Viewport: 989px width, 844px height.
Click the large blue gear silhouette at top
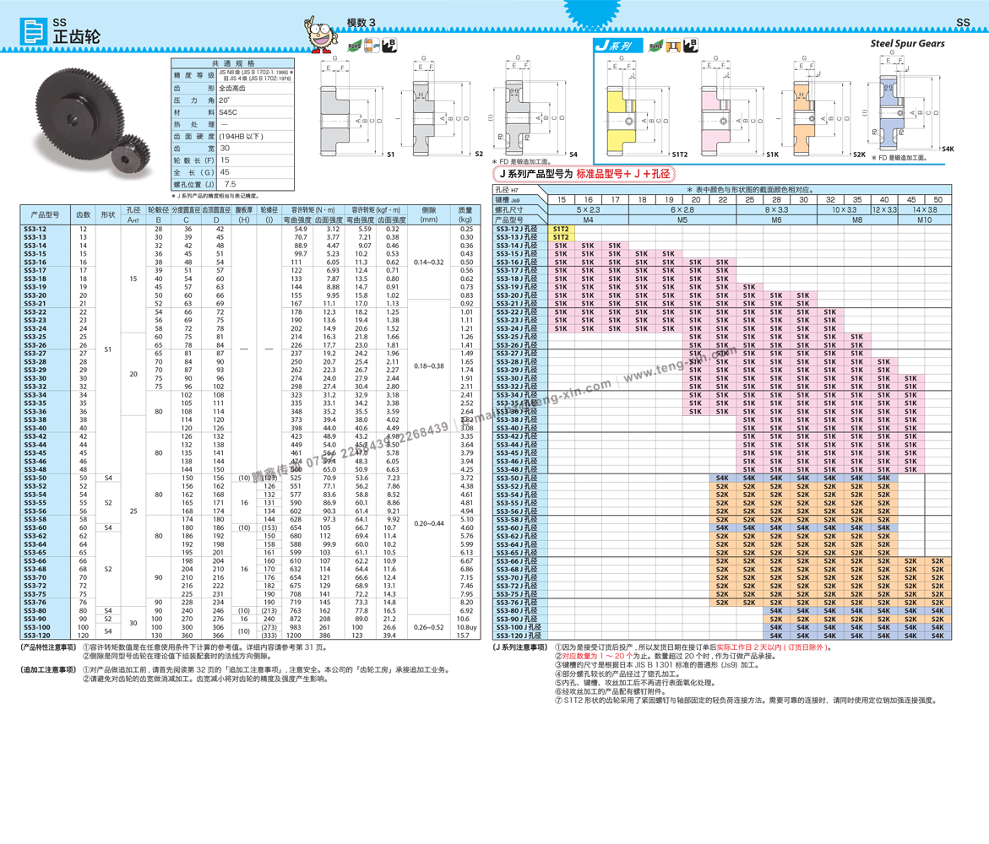[591, 10]
